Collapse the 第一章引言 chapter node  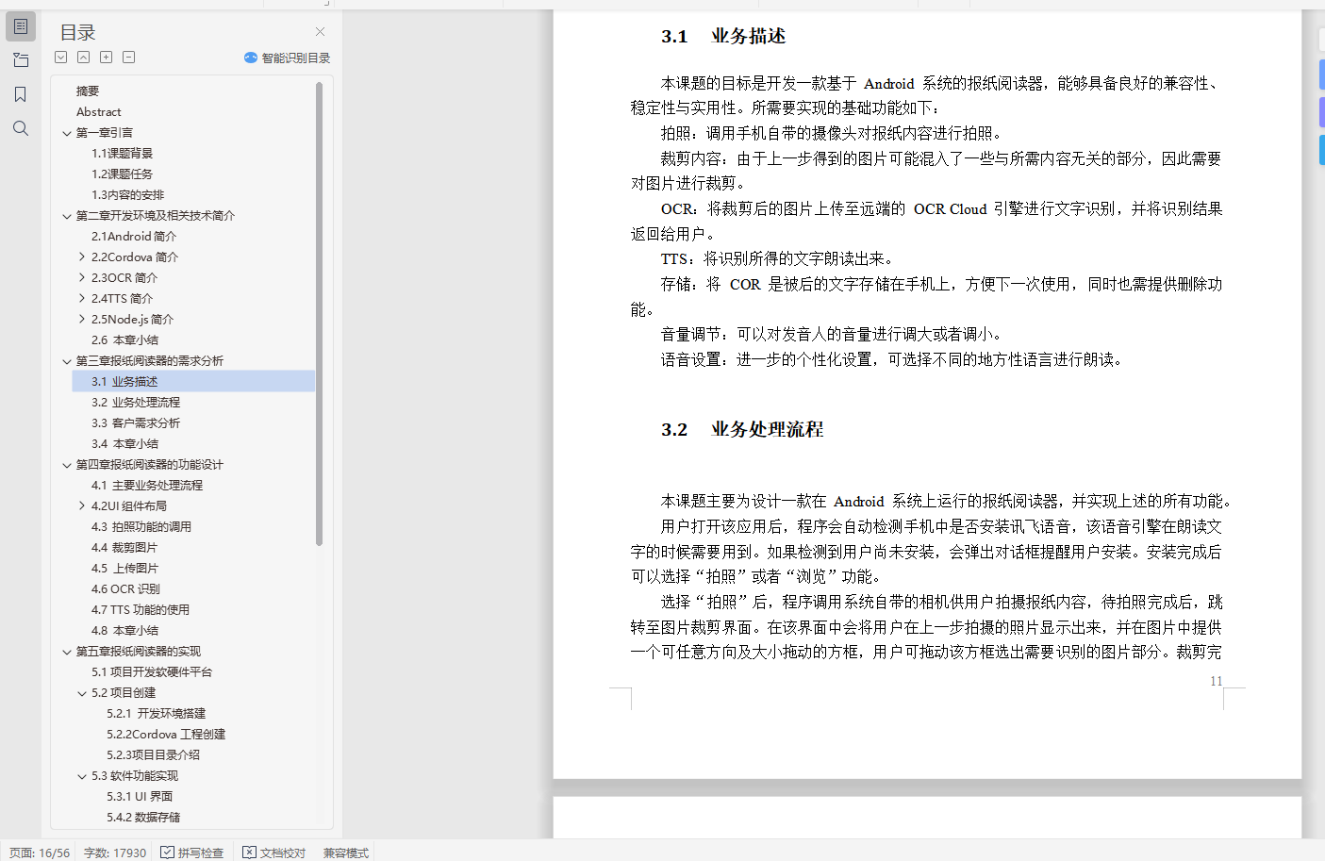67,133
